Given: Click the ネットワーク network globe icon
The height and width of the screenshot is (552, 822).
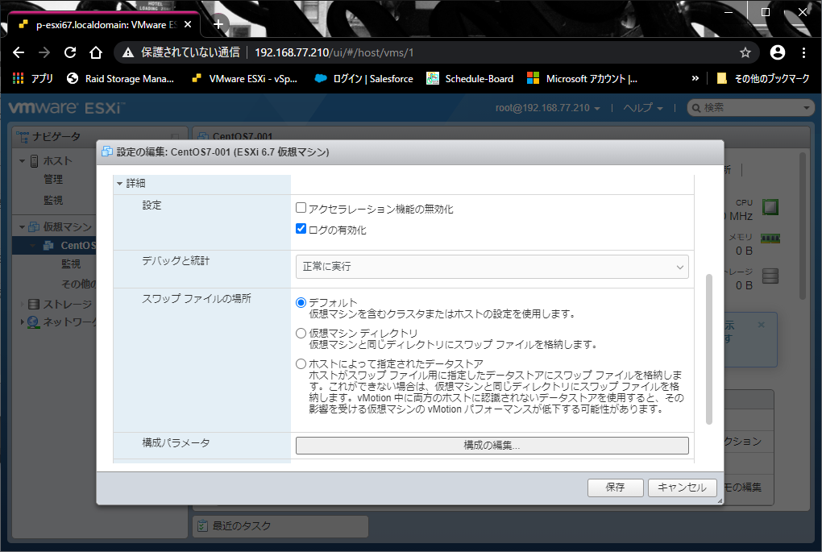Looking at the screenshot, I should pos(33,322).
